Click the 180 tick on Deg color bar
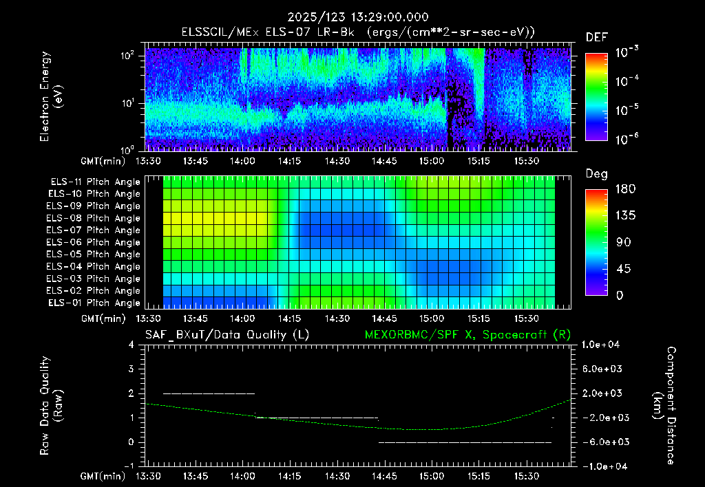The height and width of the screenshot is (487, 705). (x=625, y=189)
